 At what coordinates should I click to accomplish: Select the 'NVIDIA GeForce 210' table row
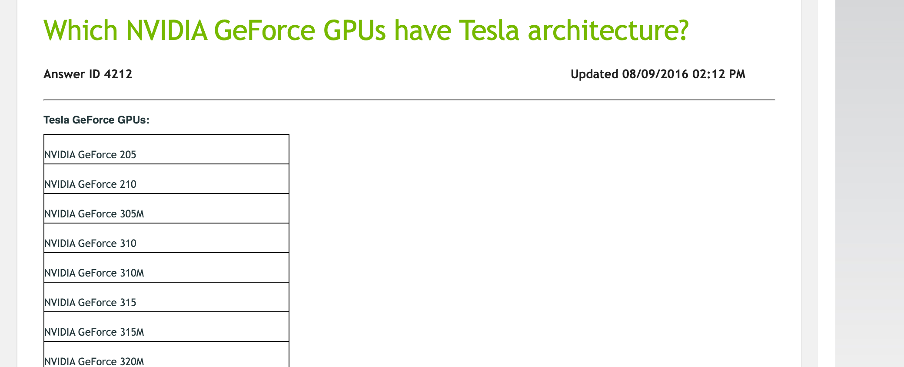[166, 179]
